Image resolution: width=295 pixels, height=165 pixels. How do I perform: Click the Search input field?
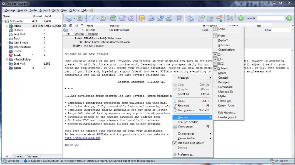pyautogui.click(x=271, y=18)
